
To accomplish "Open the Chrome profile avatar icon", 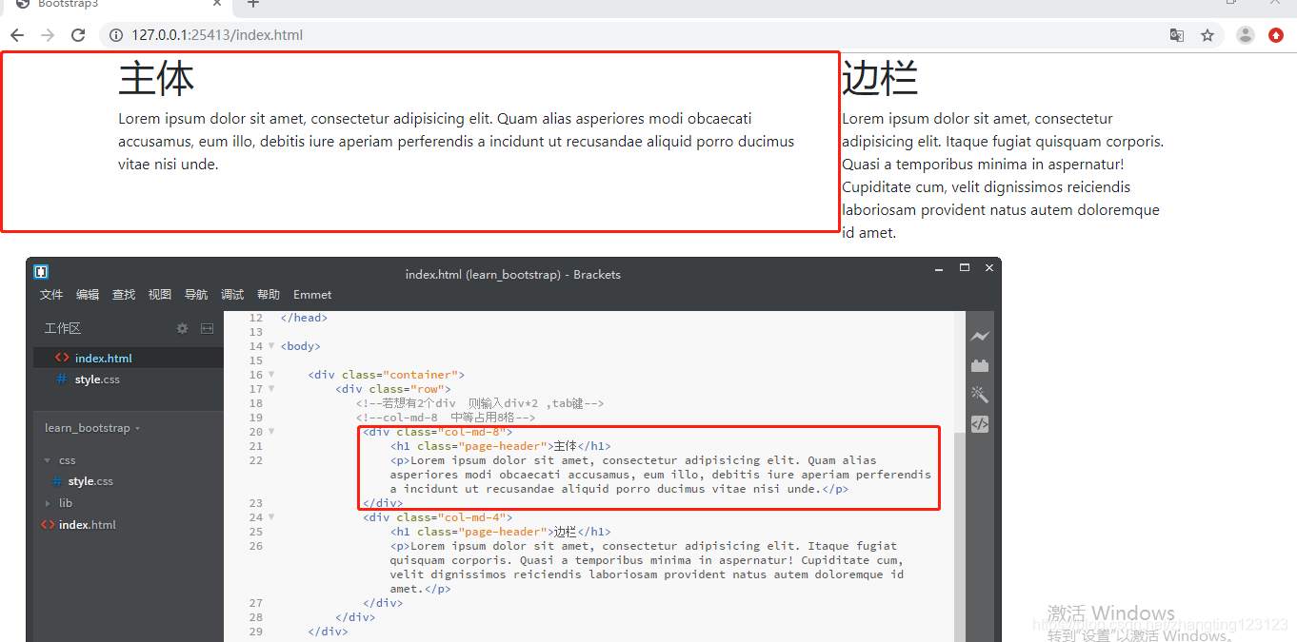I will [1246, 35].
